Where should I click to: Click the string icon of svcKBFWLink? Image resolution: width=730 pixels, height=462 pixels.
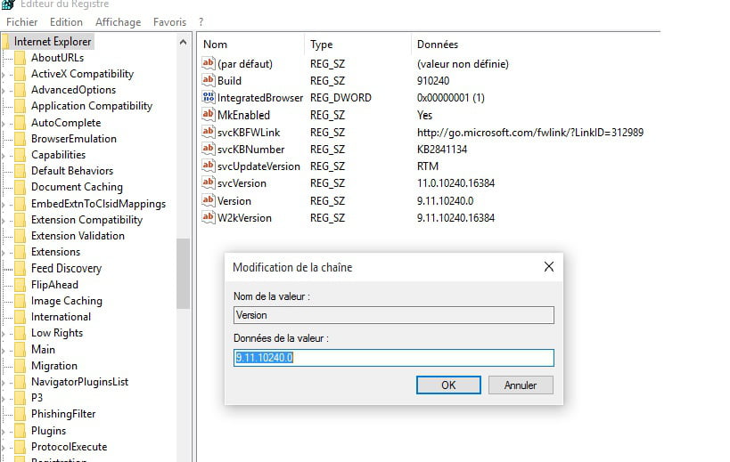208,132
